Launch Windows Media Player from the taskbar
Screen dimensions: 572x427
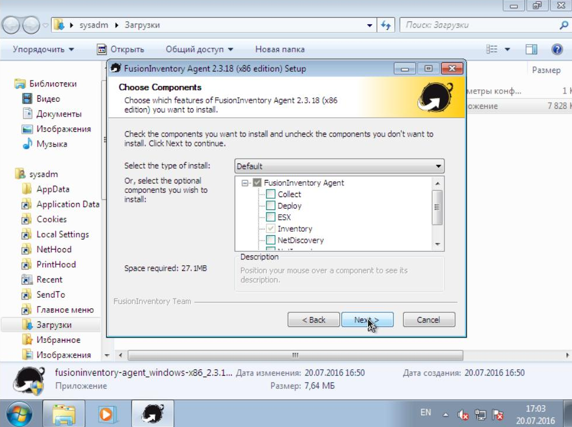(x=107, y=414)
